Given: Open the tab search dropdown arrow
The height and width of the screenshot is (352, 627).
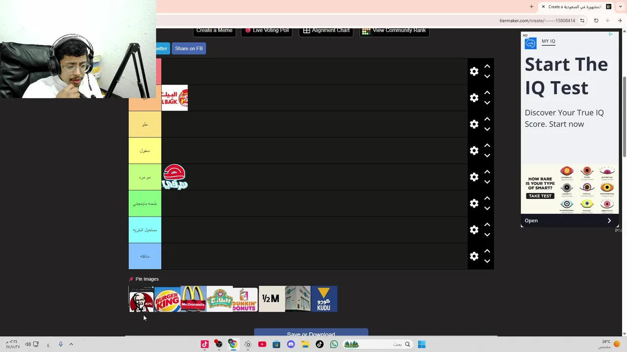Looking at the screenshot, I should 620,7.
